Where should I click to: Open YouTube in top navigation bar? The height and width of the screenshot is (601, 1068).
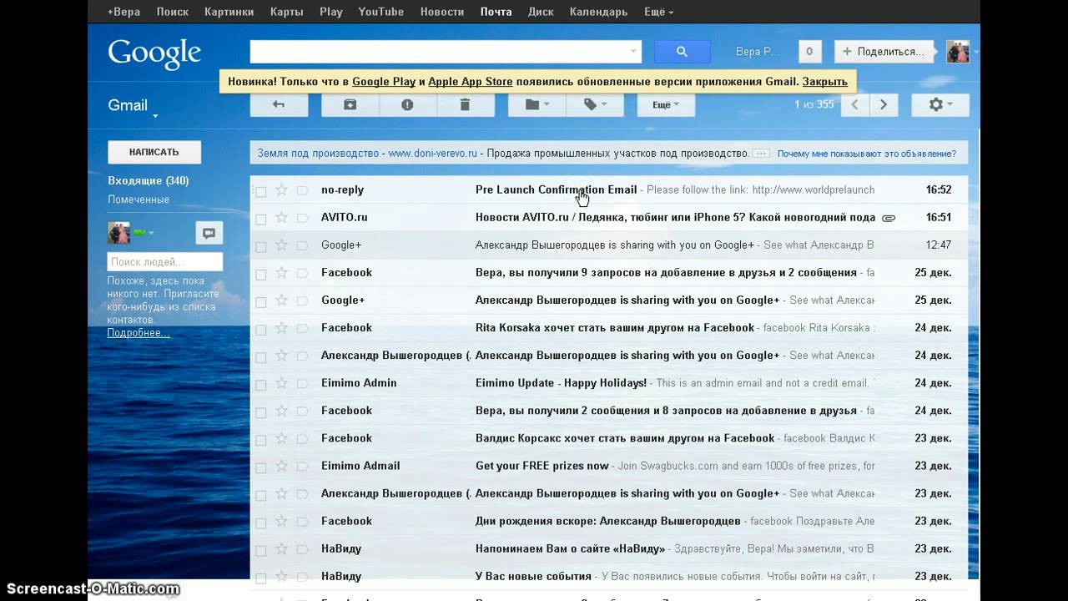[x=380, y=12]
